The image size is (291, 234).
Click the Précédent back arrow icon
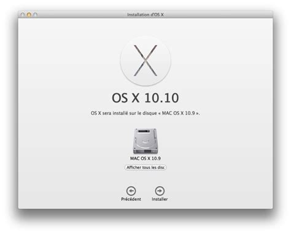tap(131, 191)
